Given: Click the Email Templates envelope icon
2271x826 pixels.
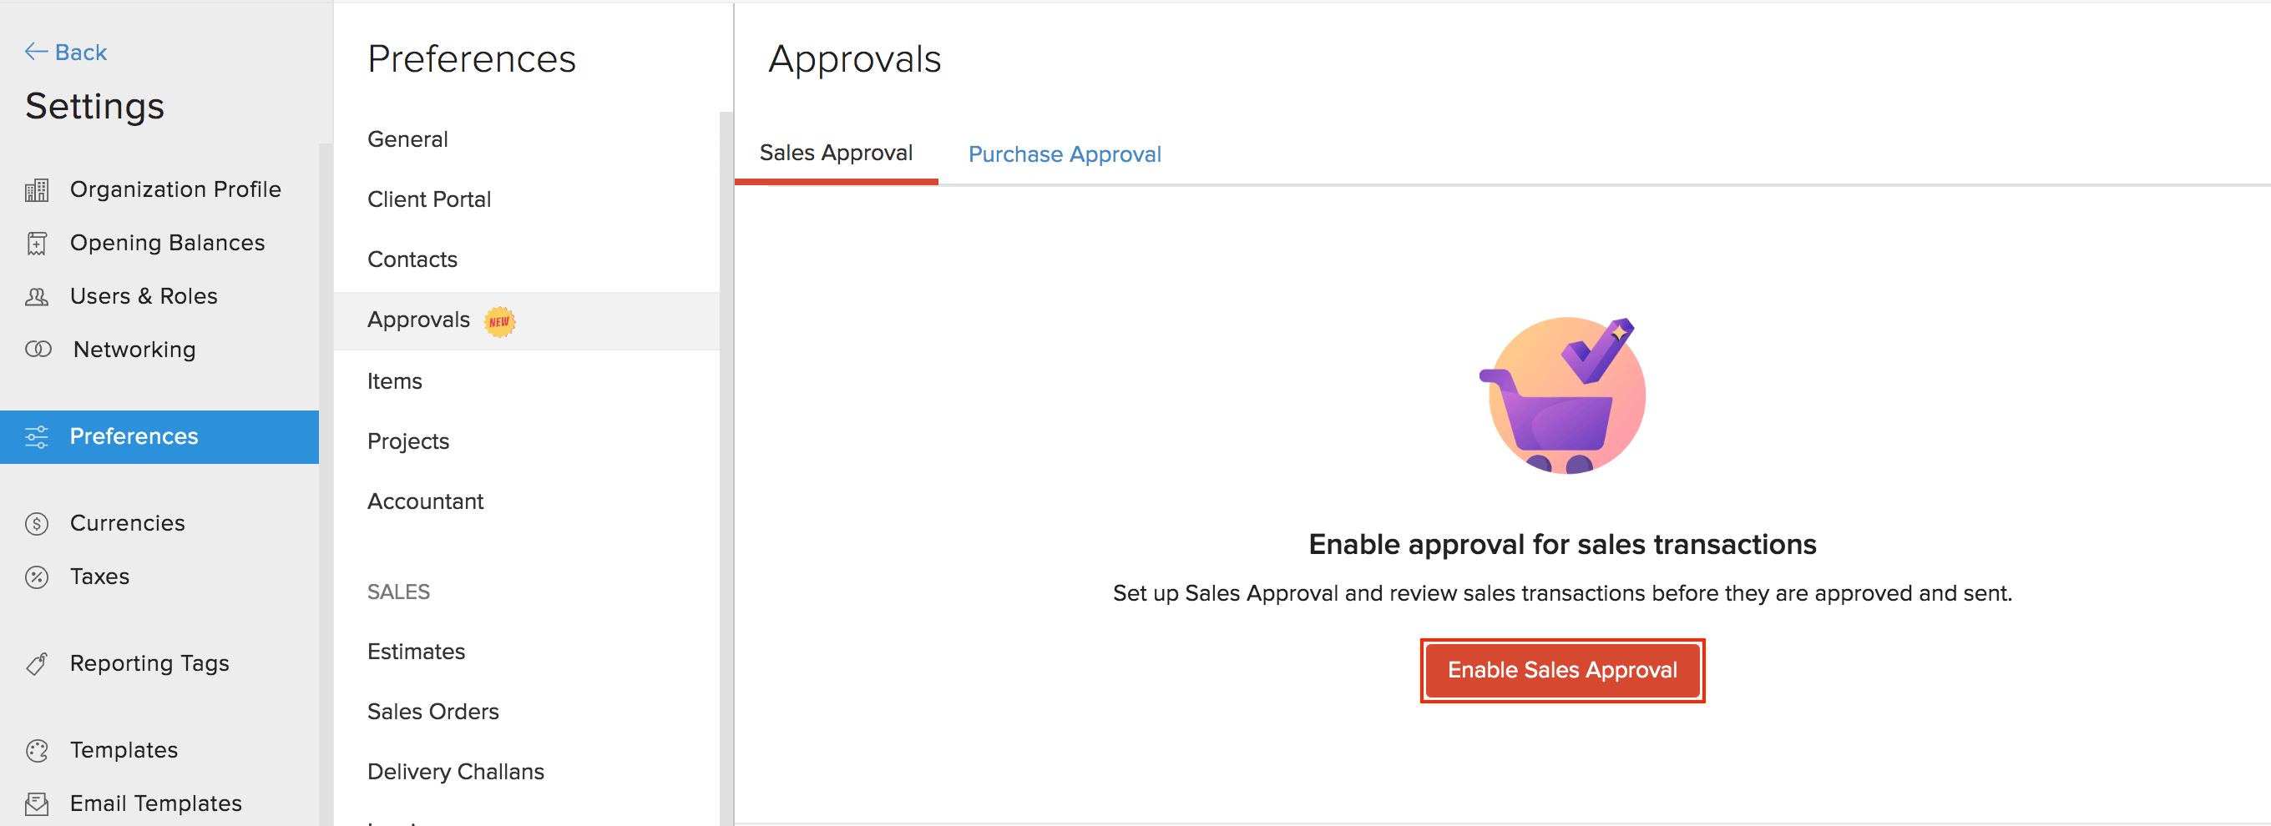Looking at the screenshot, I should [37, 804].
